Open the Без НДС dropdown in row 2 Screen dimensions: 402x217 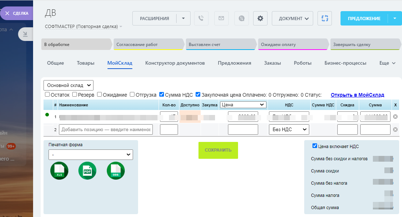pos(289,129)
